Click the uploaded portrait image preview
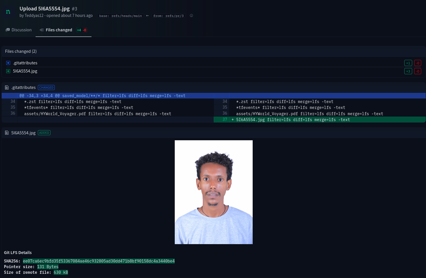 coord(213,192)
